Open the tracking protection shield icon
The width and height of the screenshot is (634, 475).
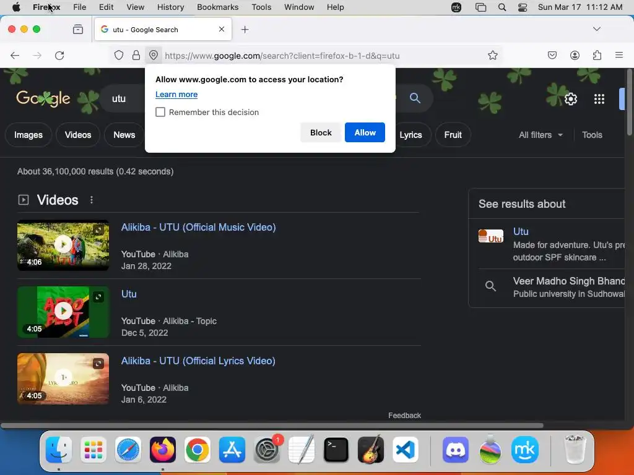pyautogui.click(x=118, y=55)
